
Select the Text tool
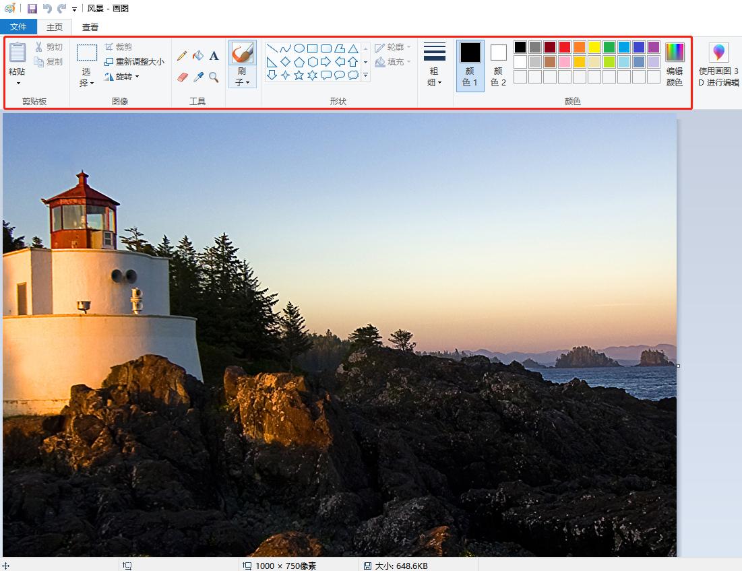(x=214, y=56)
